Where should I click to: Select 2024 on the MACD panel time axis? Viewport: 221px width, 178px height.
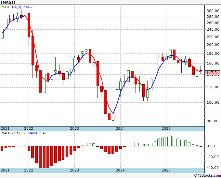[120, 170]
